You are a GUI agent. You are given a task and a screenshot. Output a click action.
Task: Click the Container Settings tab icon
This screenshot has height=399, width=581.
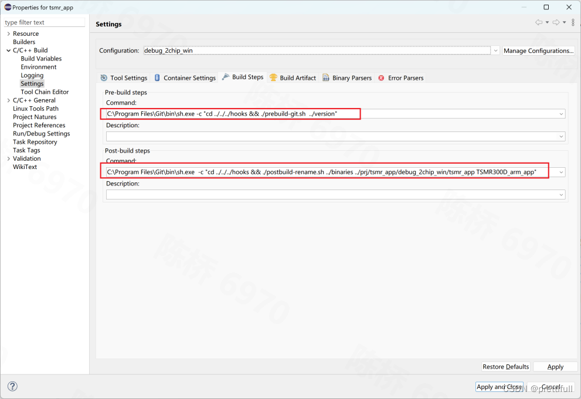[157, 78]
